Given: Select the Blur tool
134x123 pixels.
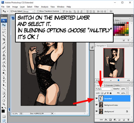Looking at the screenshot, I should tap(4, 70).
